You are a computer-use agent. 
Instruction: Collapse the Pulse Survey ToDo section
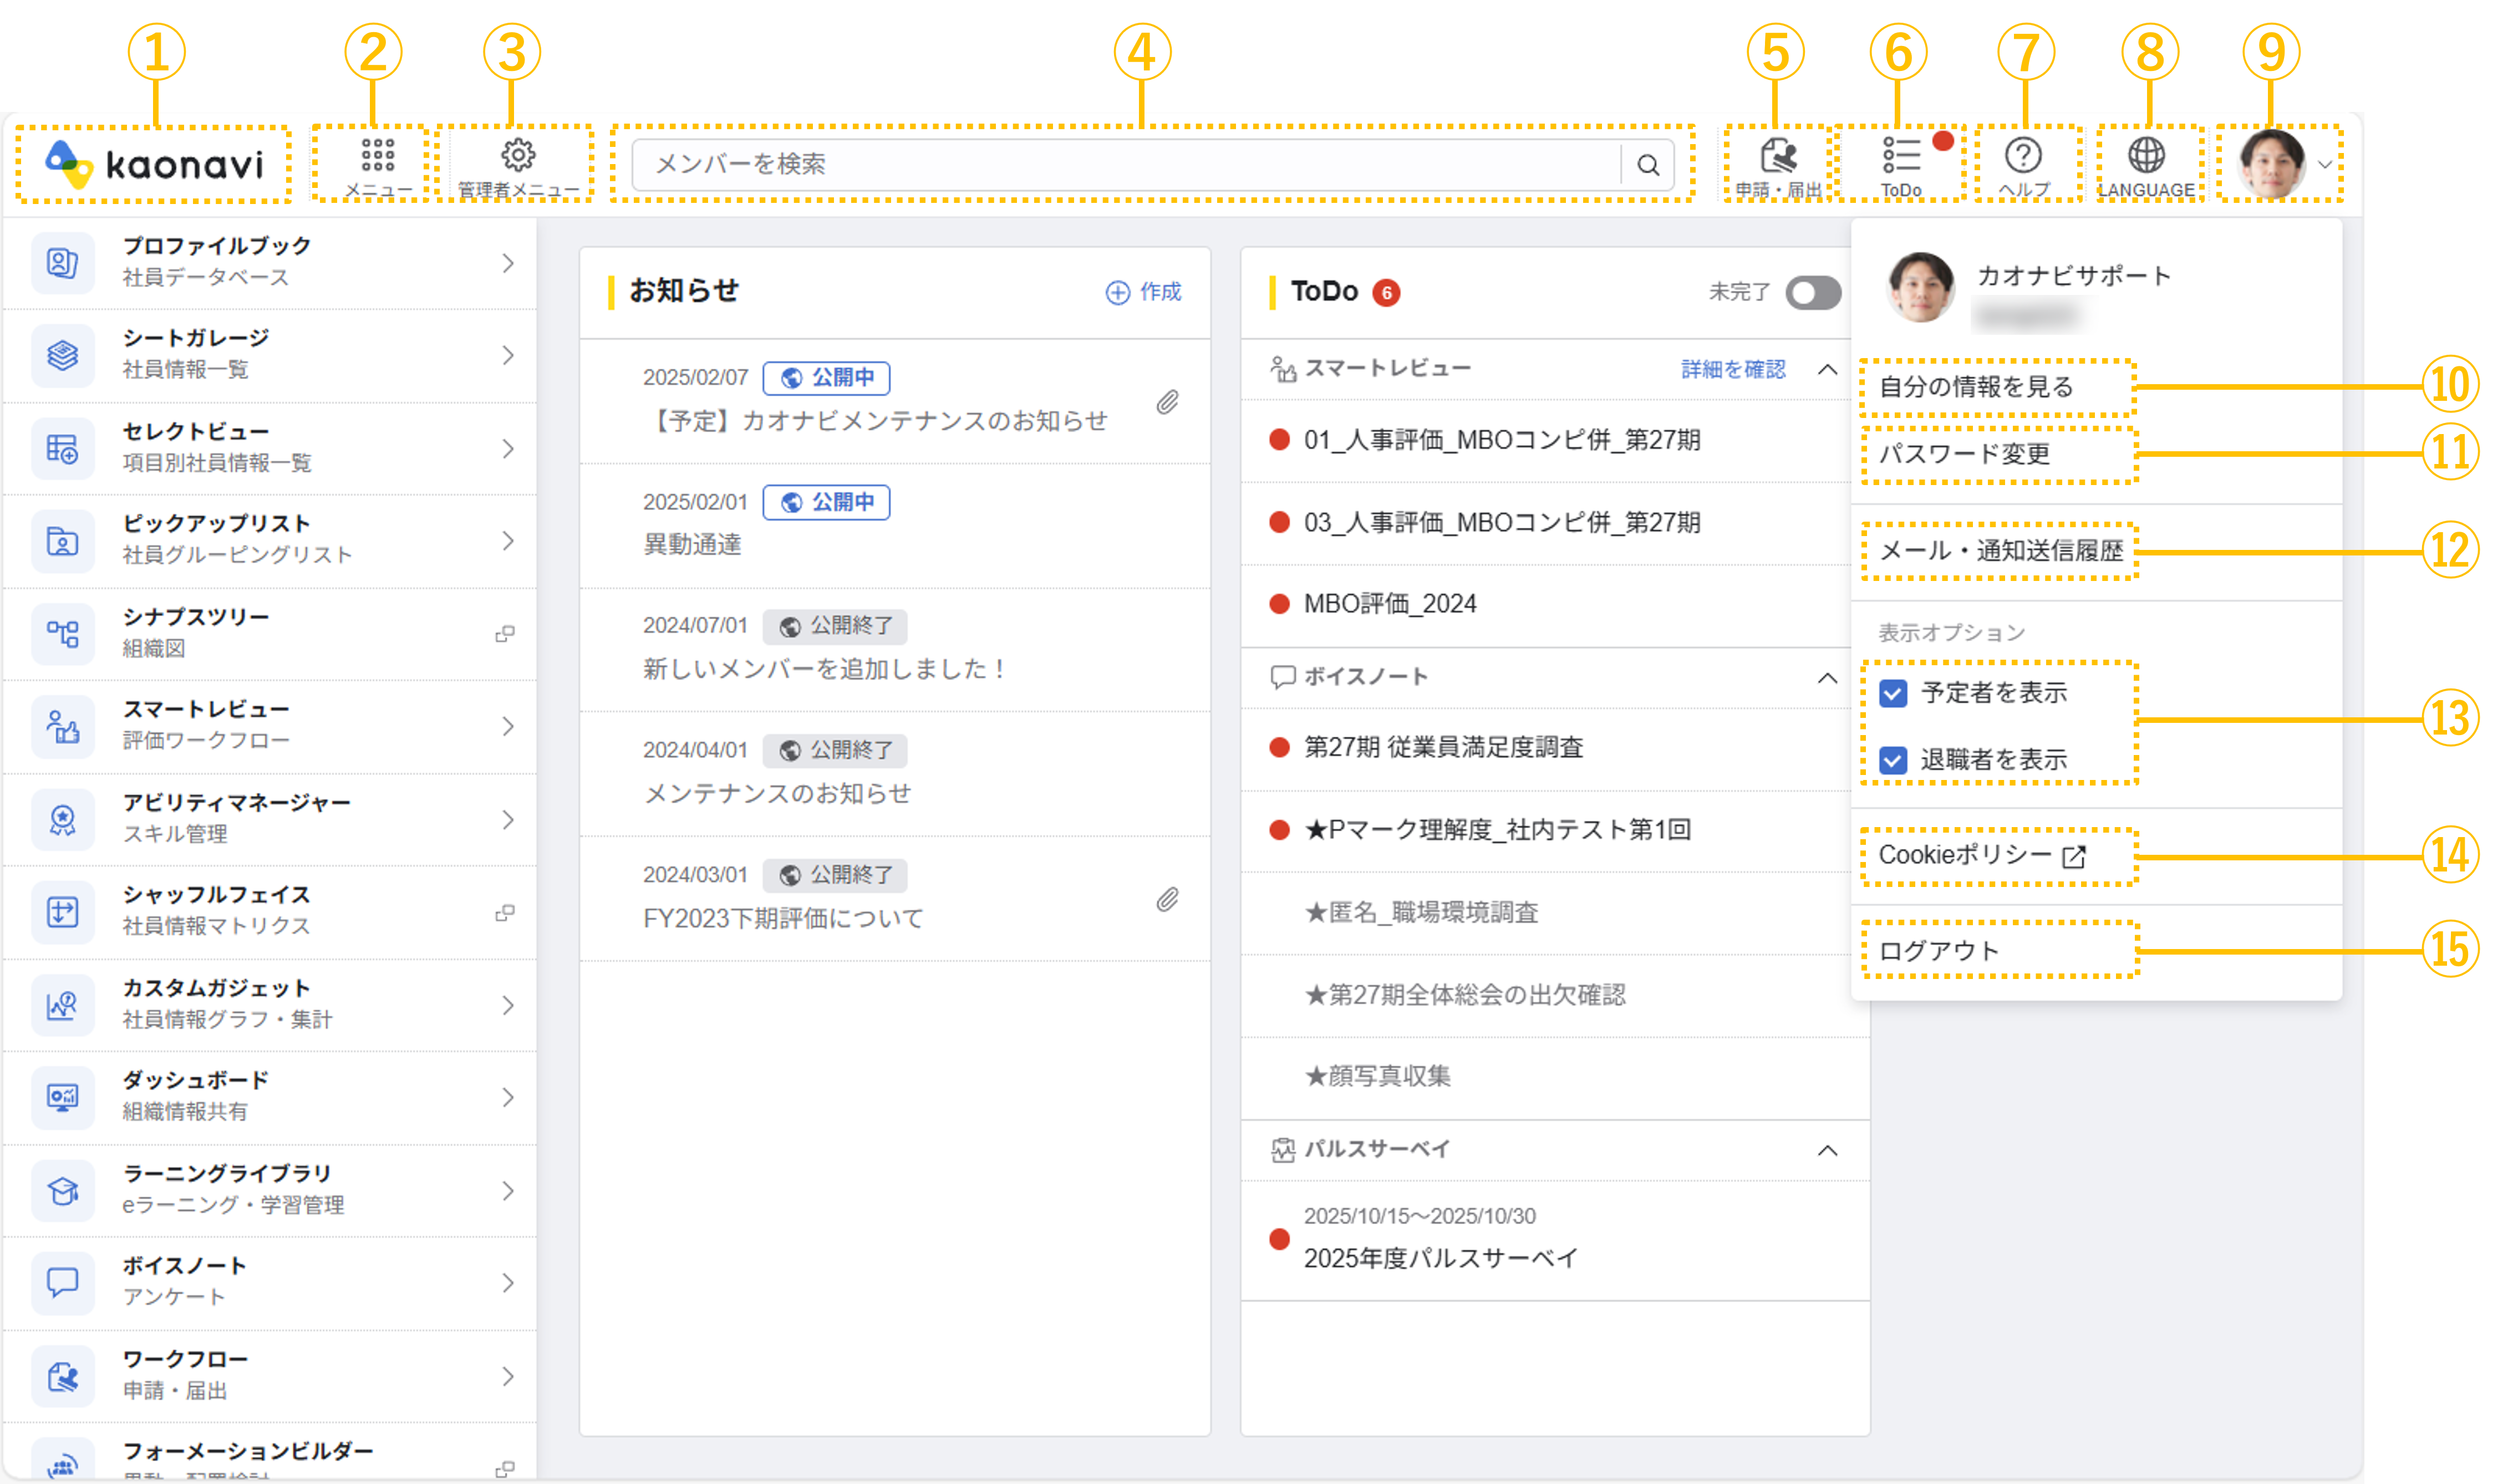(x=1827, y=1150)
